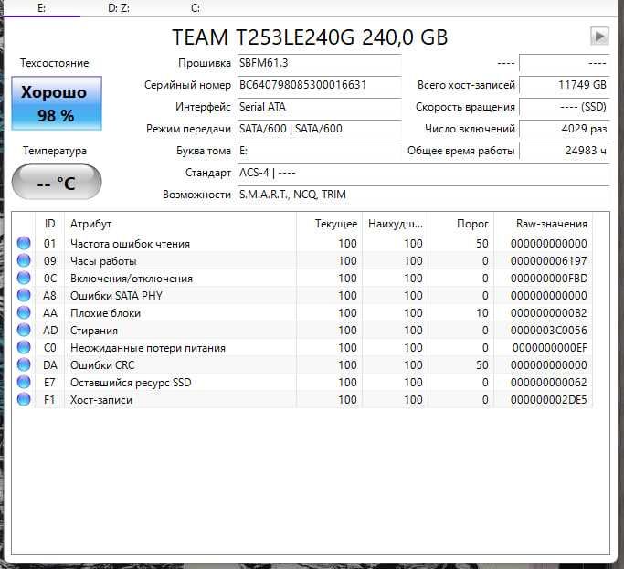This screenshot has height=569, width=624.
Task: Click the blue status icon for attribute C0
Action: tap(24, 347)
